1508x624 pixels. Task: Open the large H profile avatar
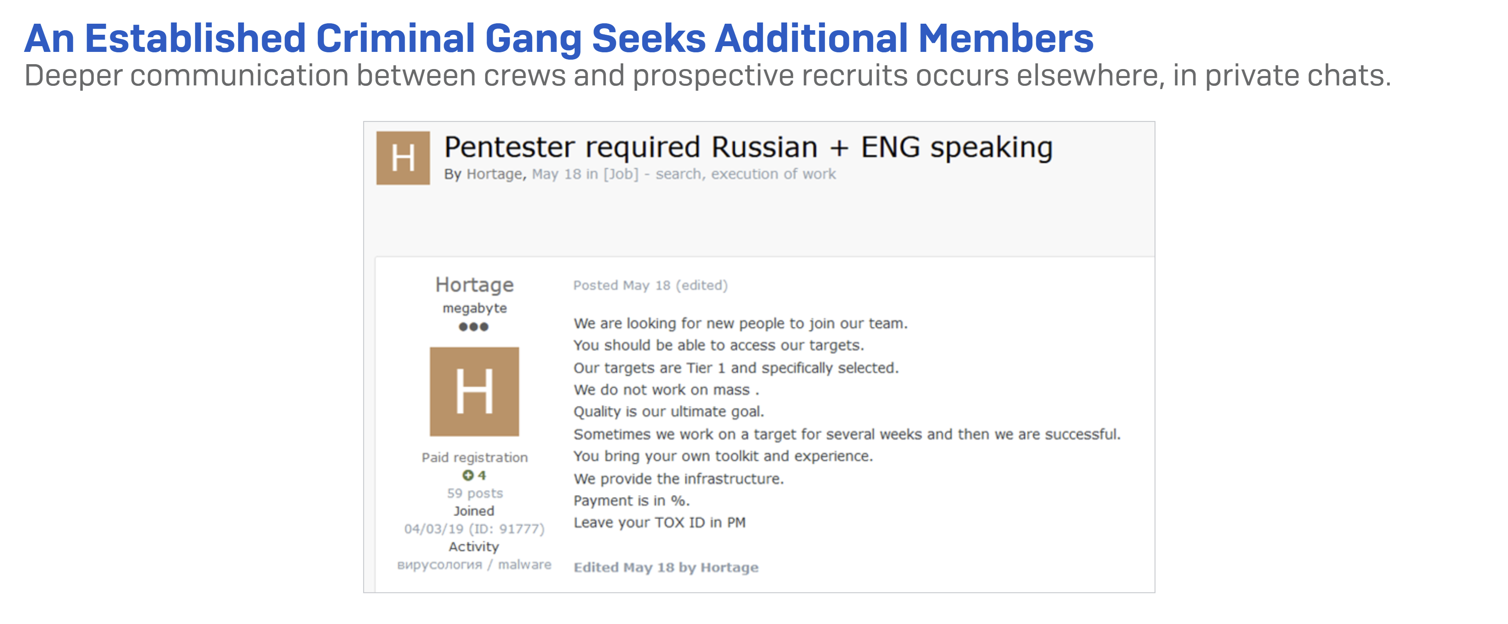474,391
